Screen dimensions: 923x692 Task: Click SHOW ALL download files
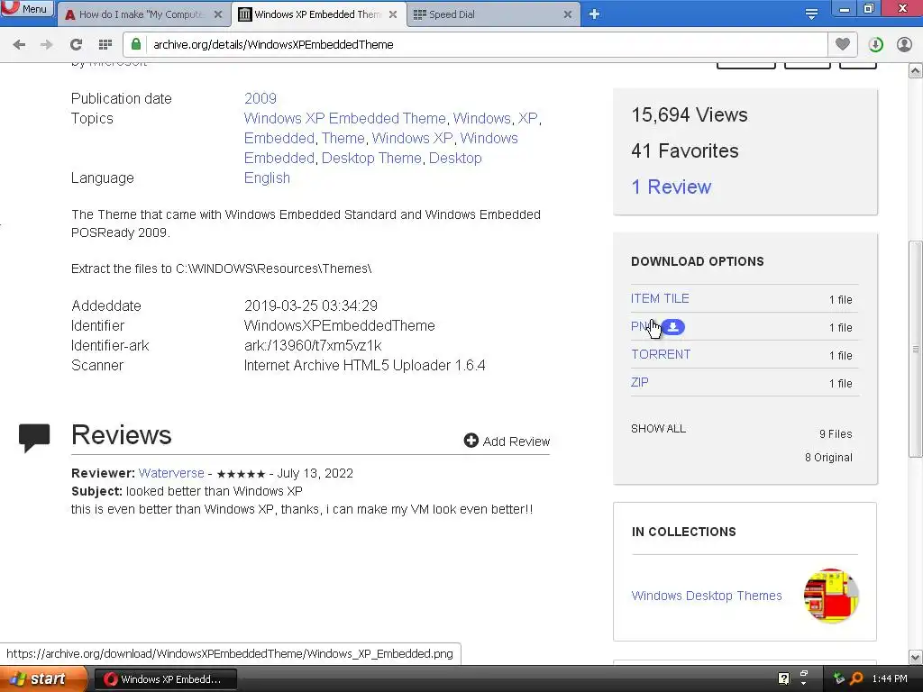[658, 428]
